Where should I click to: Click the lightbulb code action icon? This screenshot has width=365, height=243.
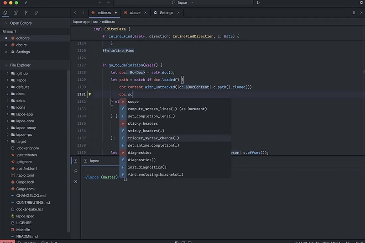tap(89, 94)
